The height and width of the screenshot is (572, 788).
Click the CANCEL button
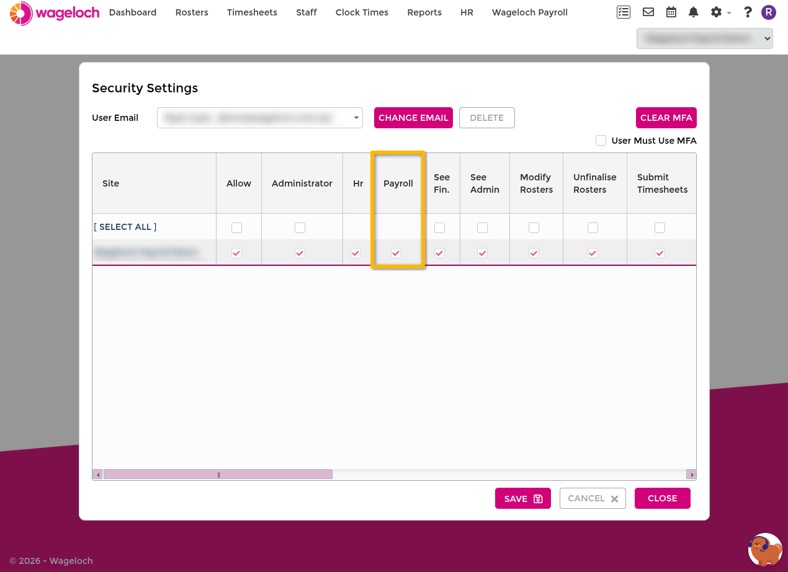coord(593,498)
